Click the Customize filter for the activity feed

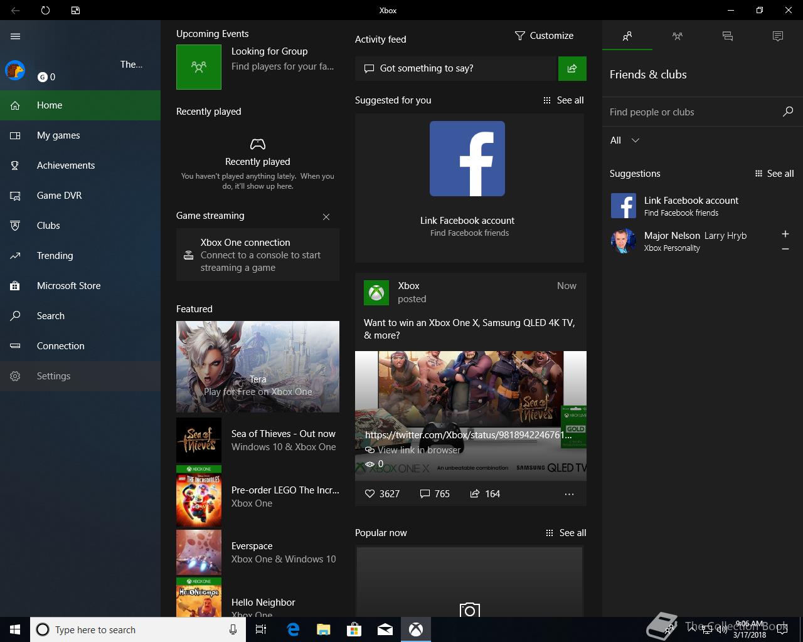(x=544, y=36)
